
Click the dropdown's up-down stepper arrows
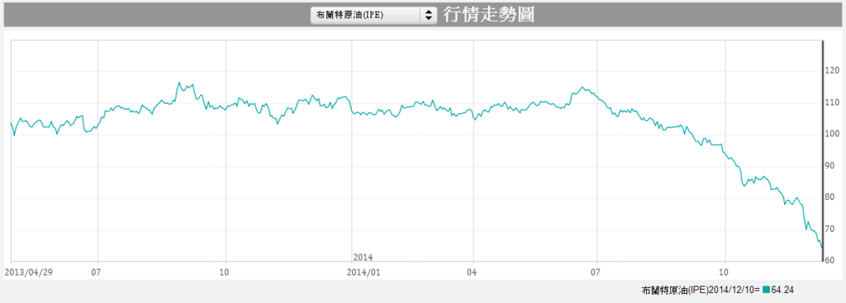pos(429,15)
